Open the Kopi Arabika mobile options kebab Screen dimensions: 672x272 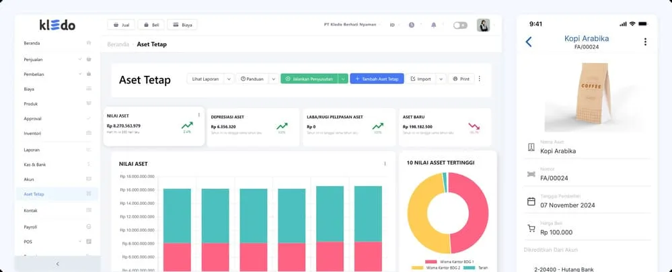point(645,42)
